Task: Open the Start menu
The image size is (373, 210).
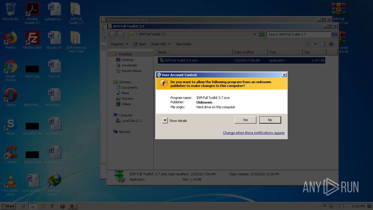Action: [8, 206]
